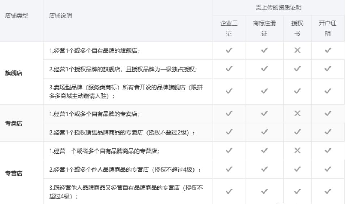Click 授权书 checkmark in 他人品牌商品的专营店 row
Viewport: 345px width, 204px height.
pyautogui.click(x=297, y=169)
